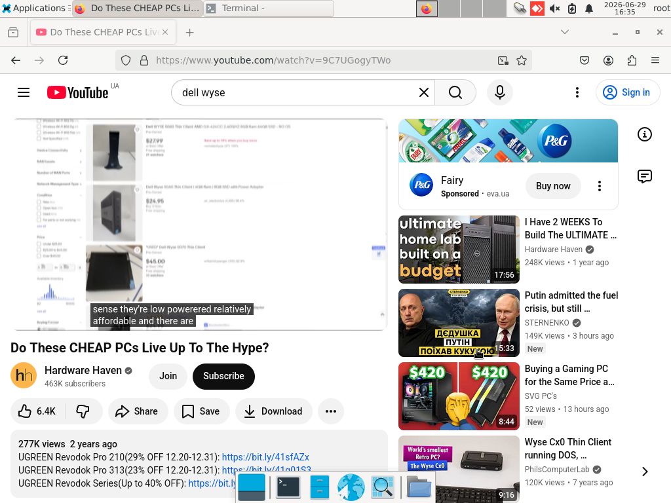Viewport: 671px width, 503px height.
Task: Open the comments panel icon
Action: click(x=645, y=176)
